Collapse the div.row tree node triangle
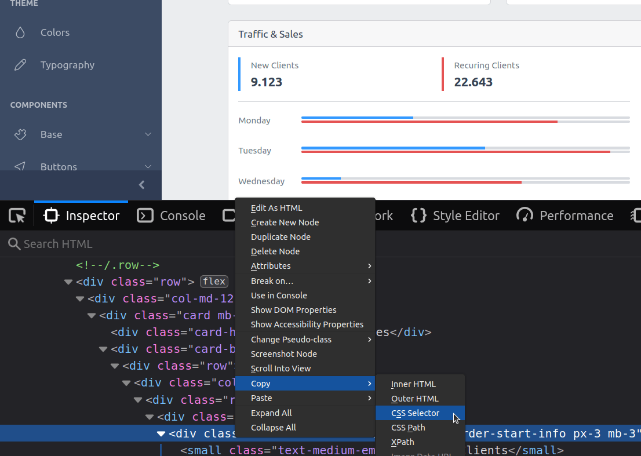641x456 pixels. [x=68, y=282]
